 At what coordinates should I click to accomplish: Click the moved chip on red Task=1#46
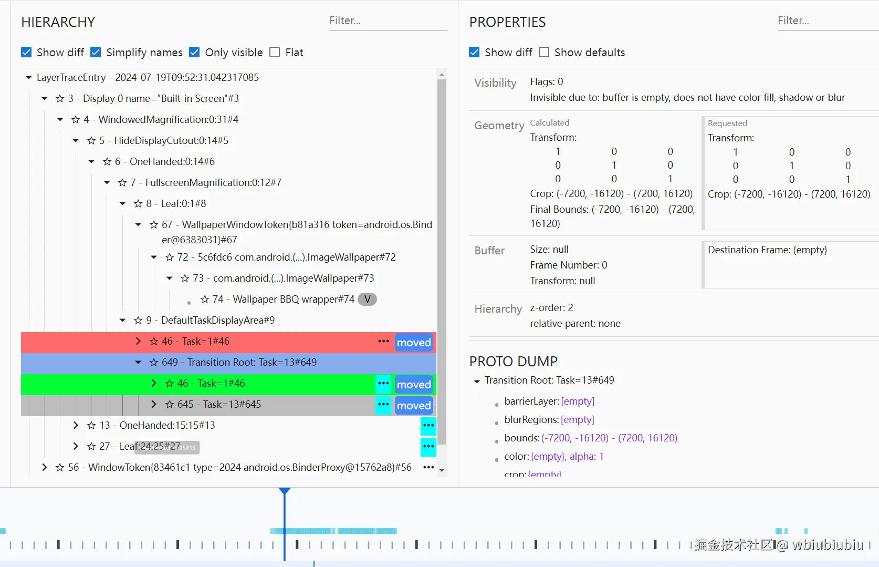[414, 343]
